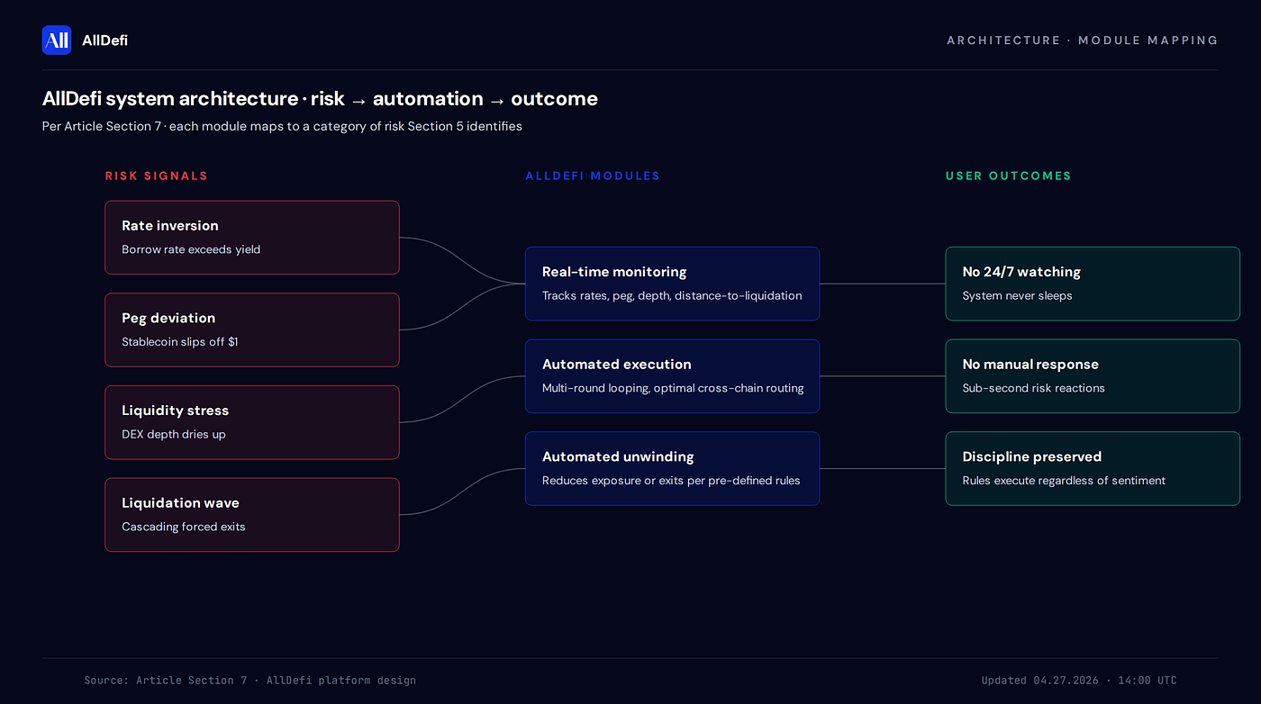Select the No manual response outcome
The height and width of the screenshot is (704, 1261).
click(x=1093, y=376)
